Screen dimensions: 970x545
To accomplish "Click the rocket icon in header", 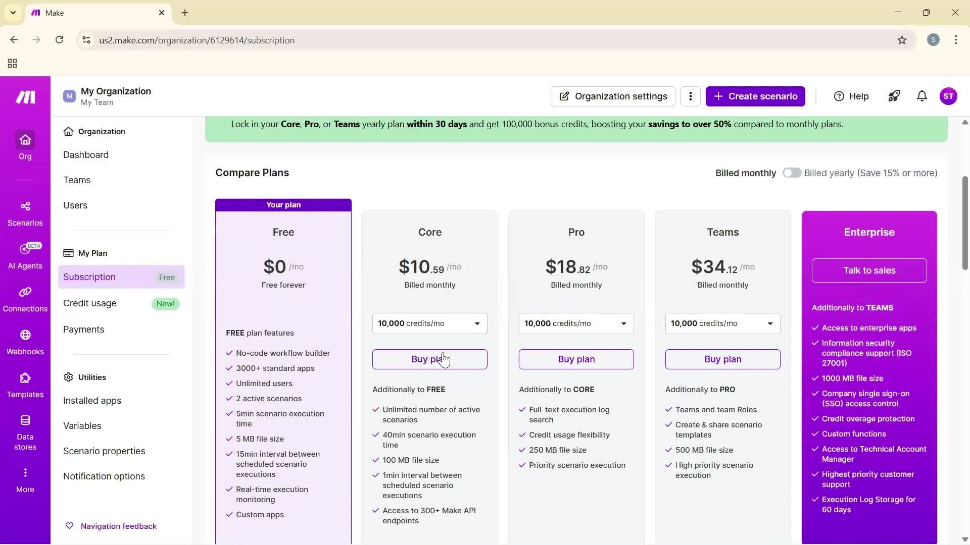I will coord(894,96).
